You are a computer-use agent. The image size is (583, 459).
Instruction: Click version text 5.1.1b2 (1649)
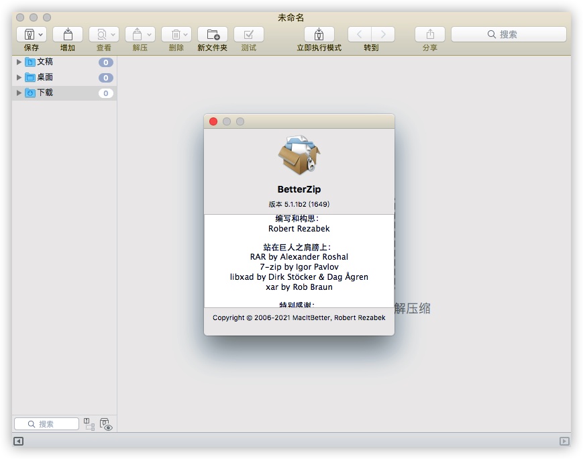click(x=299, y=204)
